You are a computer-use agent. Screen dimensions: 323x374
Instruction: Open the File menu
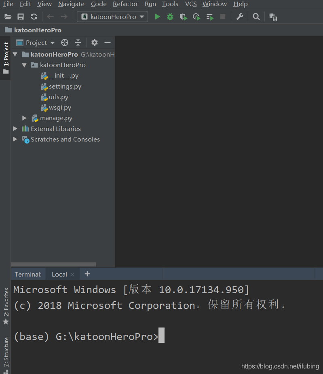(8, 4)
